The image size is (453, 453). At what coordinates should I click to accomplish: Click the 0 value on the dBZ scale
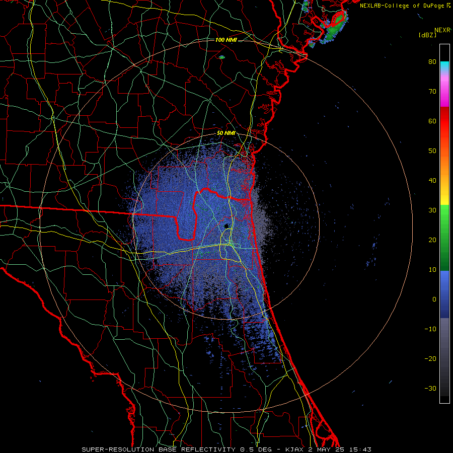coord(434,299)
